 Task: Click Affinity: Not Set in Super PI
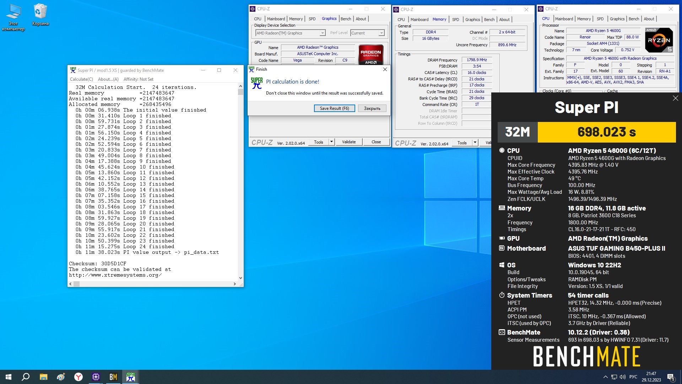[139, 79]
